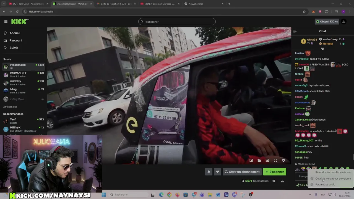Expand Afficher plus in followed channels
354x199 pixels.
(10, 107)
